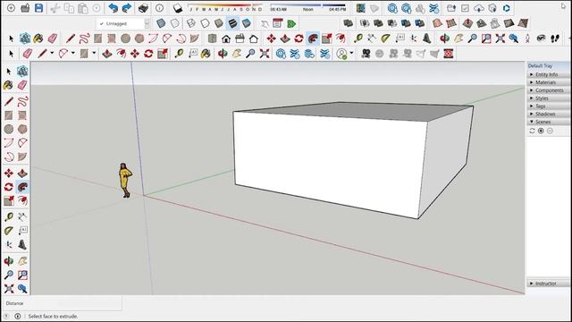Select the Sandbox Stamp tool

(481, 23)
